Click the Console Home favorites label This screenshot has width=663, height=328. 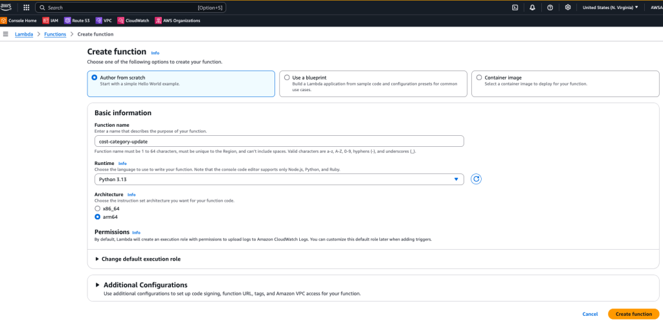23,20
